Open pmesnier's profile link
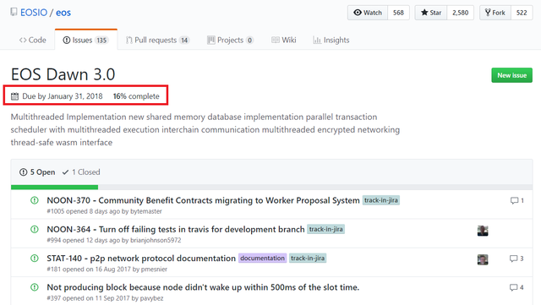 154,270
